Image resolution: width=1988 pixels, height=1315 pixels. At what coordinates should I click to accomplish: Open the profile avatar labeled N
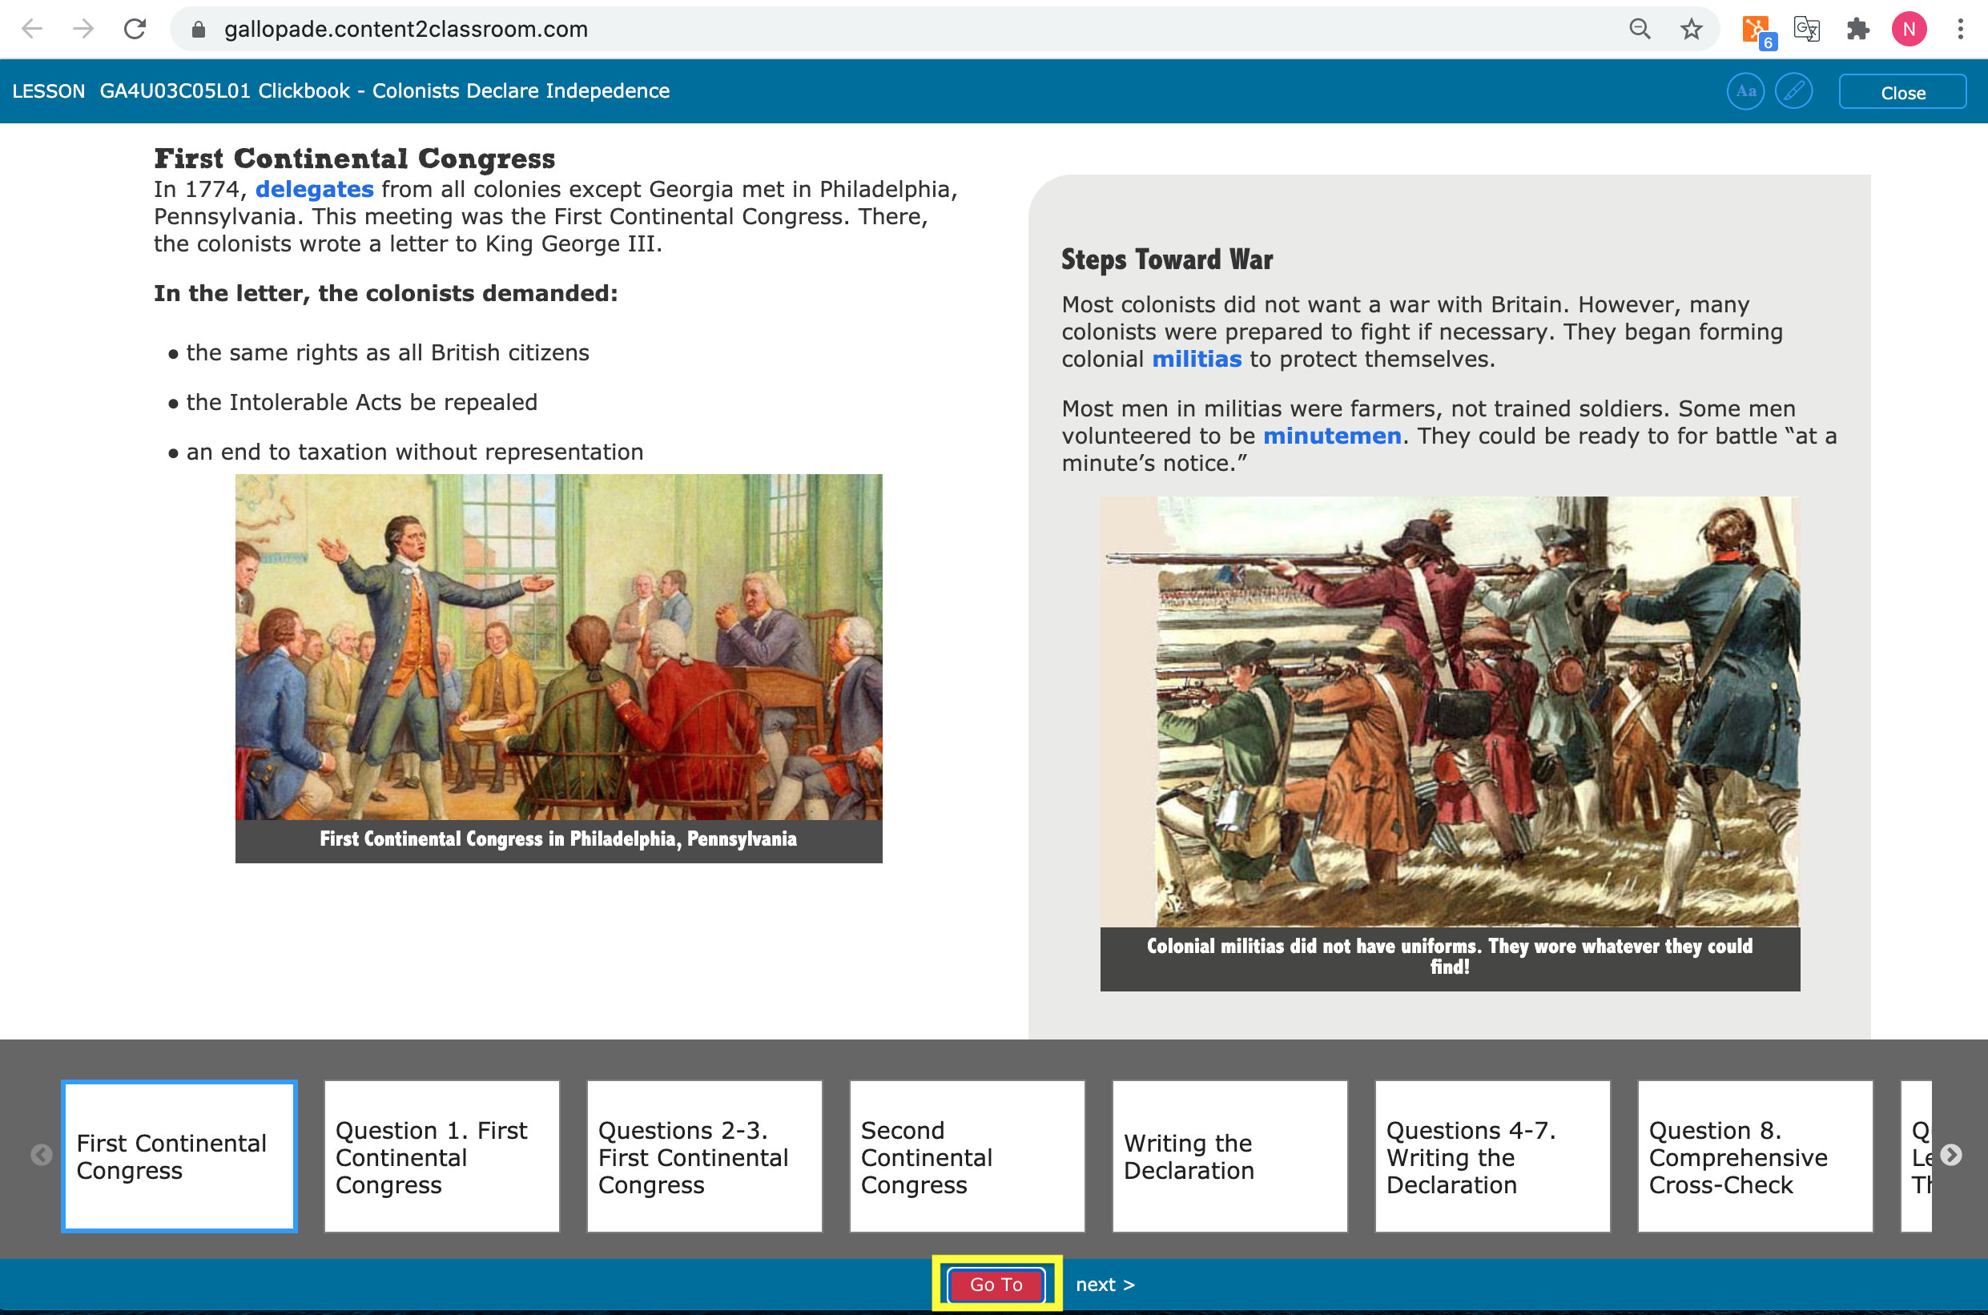(x=1910, y=30)
